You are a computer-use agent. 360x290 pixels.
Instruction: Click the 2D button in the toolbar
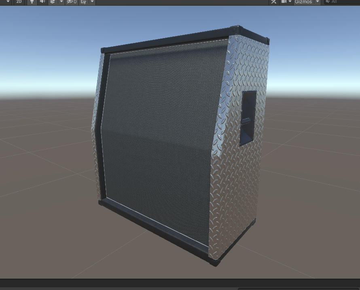click(x=19, y=2)
